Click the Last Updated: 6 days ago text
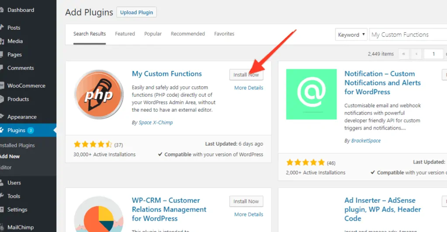Image resolution: width=447 pixels, height=232 pixels. tap(234, 144)
